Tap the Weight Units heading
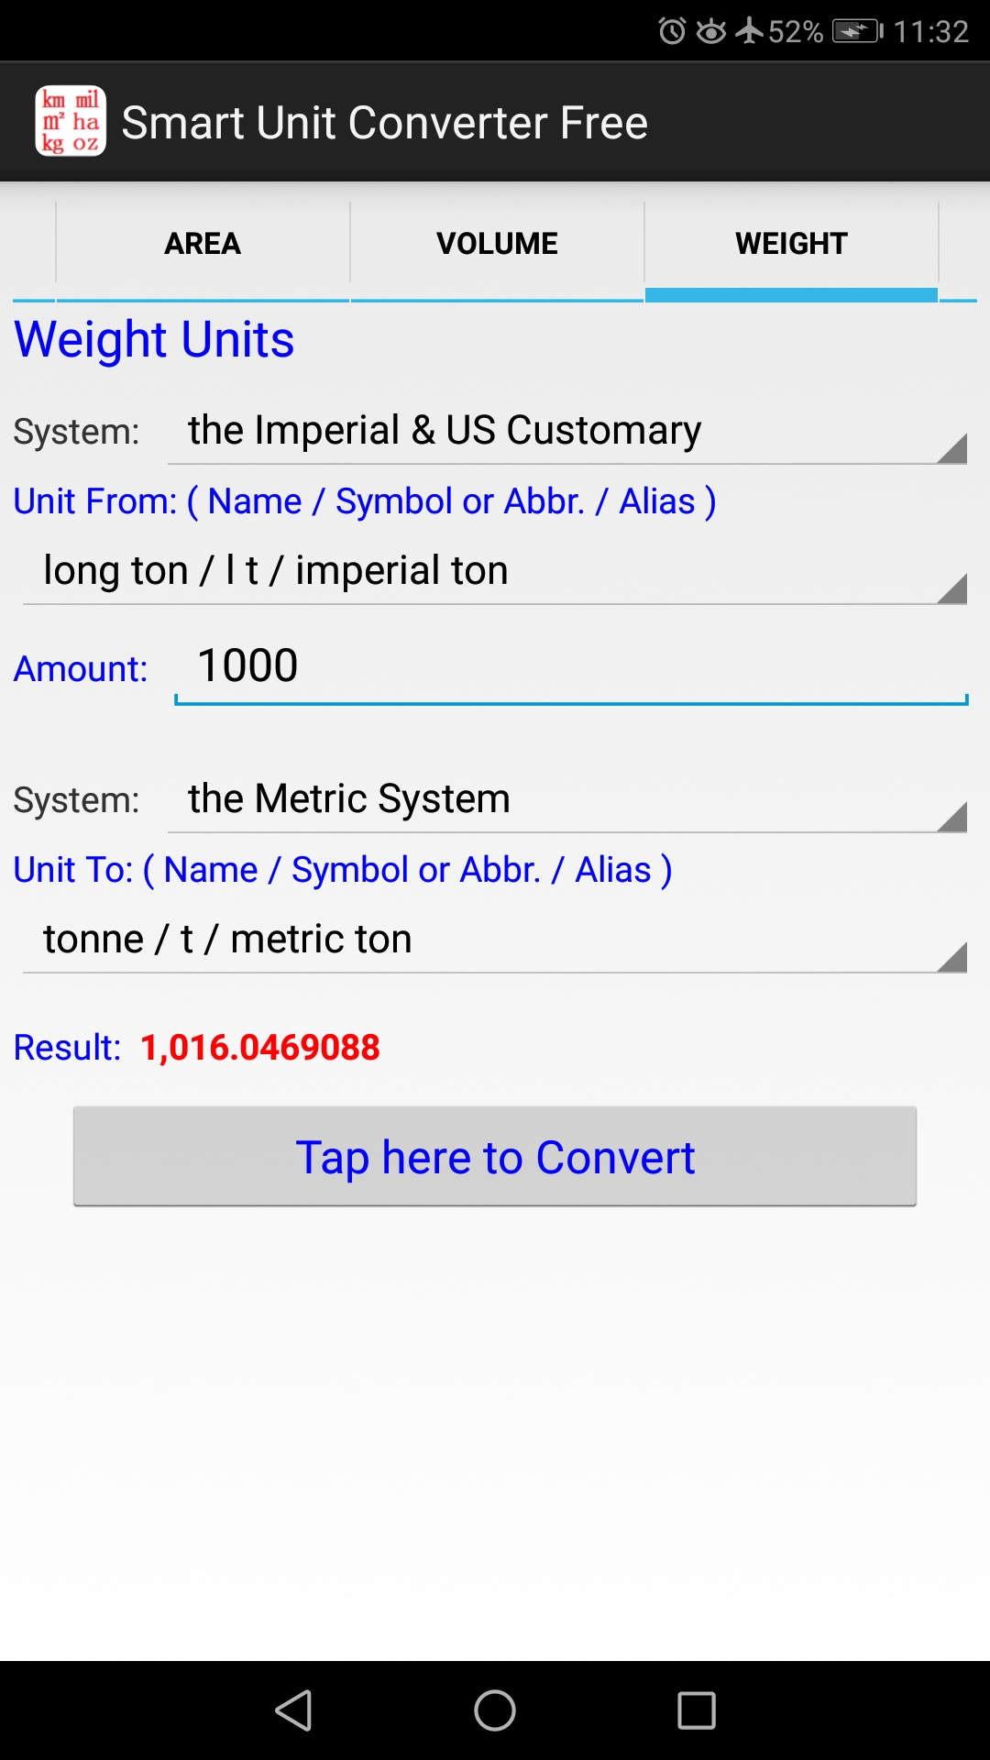Viewport: 990px width, 1760px height. click(x=153, y=338)
